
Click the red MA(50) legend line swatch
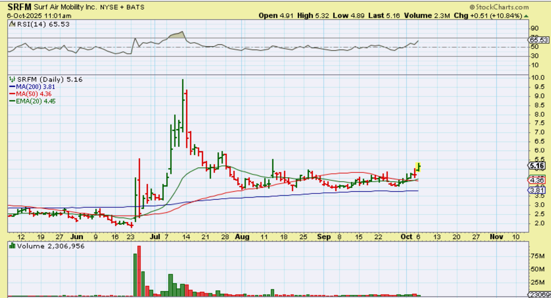pos(12,94)
